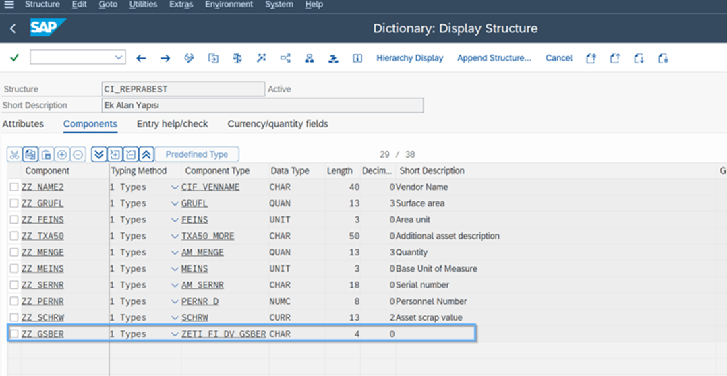Click the Copy rows icon in table toolbar
This screenshot has height=376, width=727.
point(30,154)
